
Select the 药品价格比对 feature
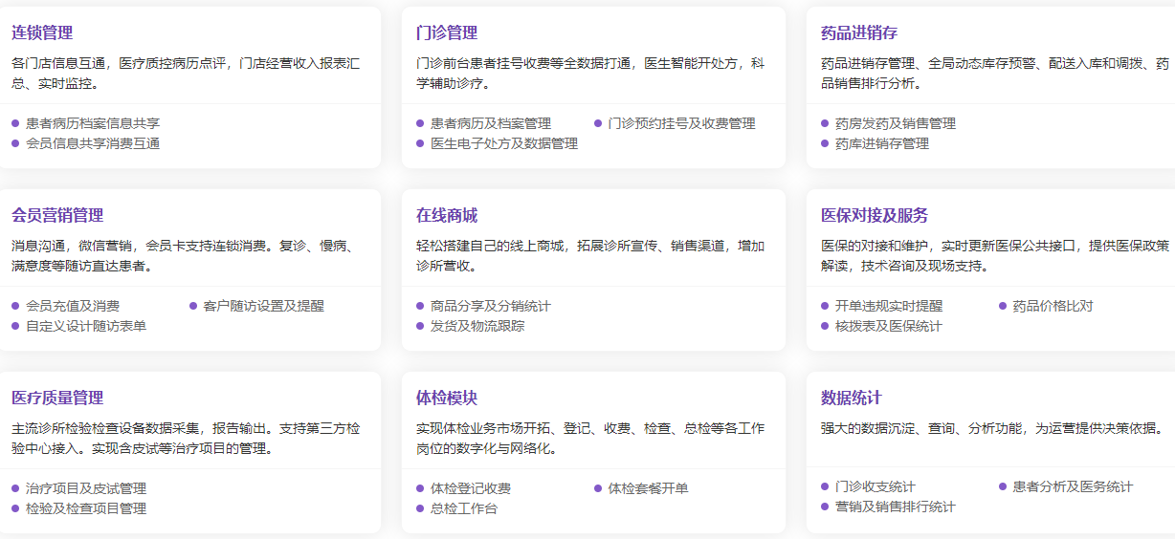(1053, 306)
